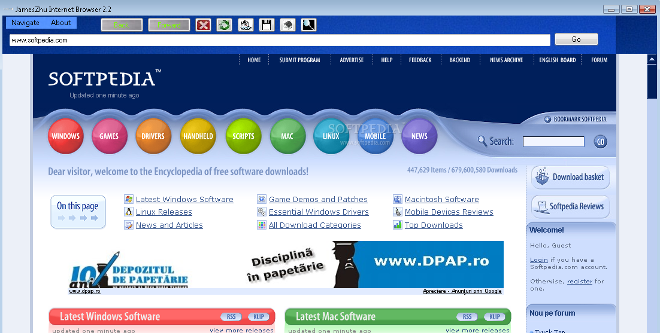
Task: Open News and Articles link
Action: pos(169,225)
